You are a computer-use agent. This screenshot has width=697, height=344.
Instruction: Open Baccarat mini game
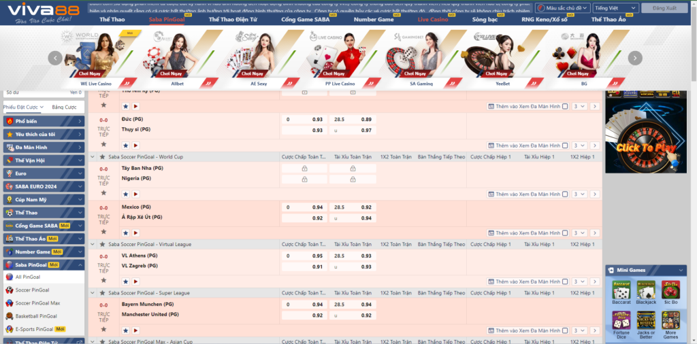(x=621, y=292)
